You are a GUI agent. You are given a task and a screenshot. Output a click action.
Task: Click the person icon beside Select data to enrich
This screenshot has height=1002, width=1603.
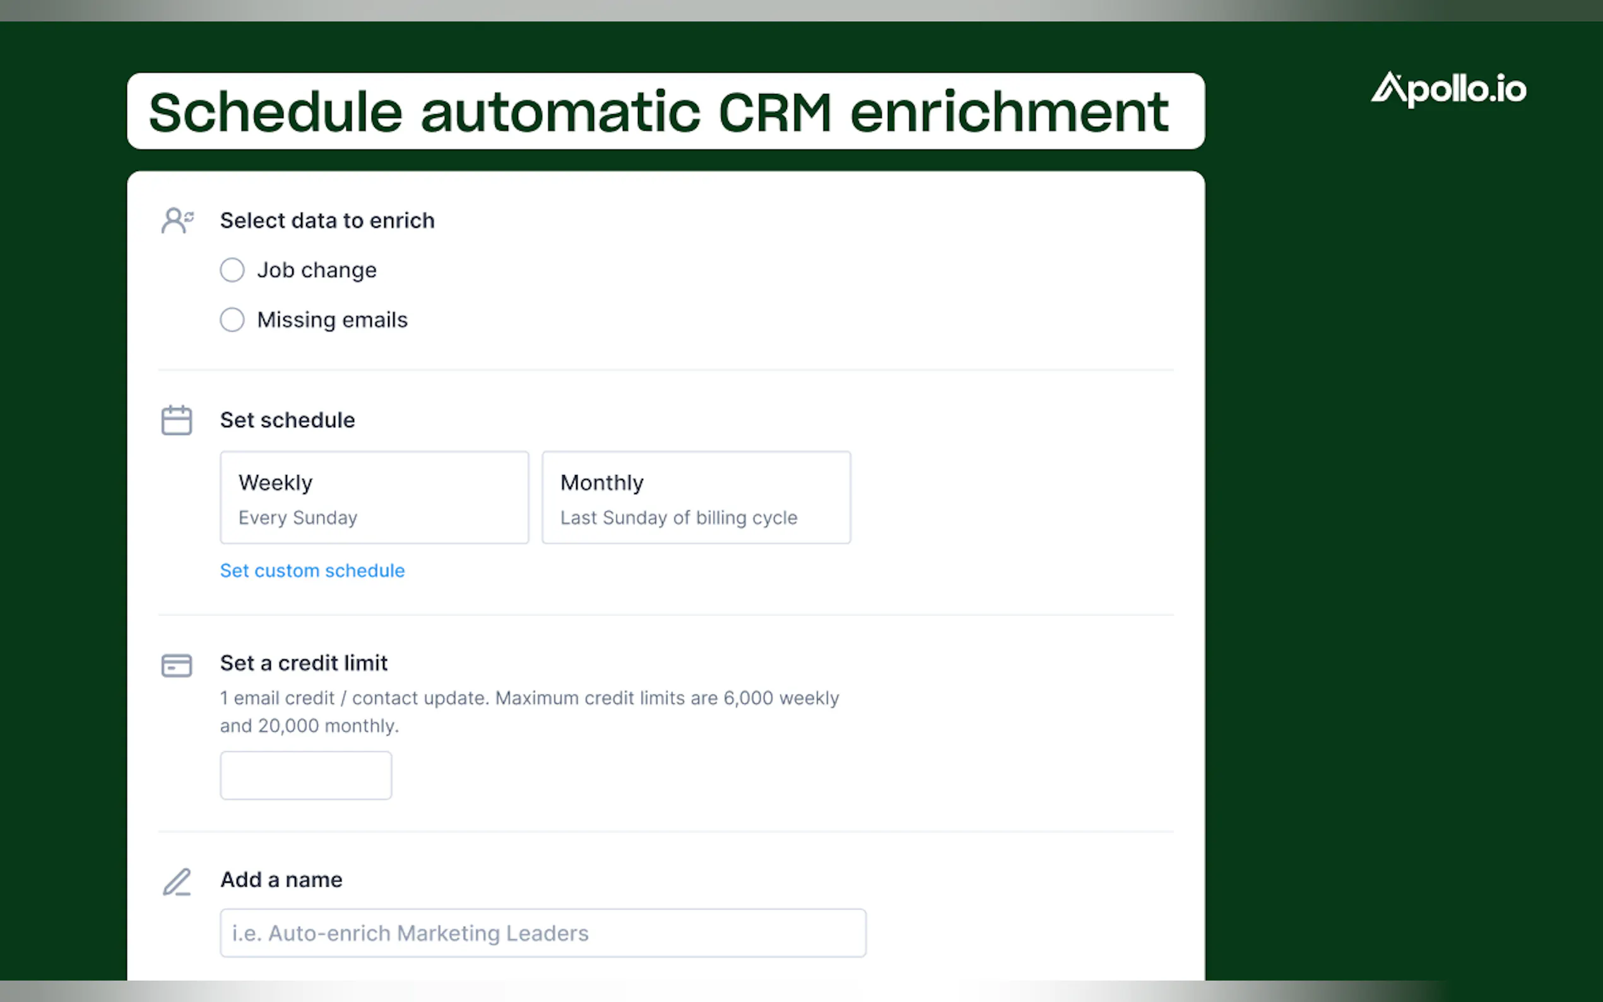(x=176, y=221)
